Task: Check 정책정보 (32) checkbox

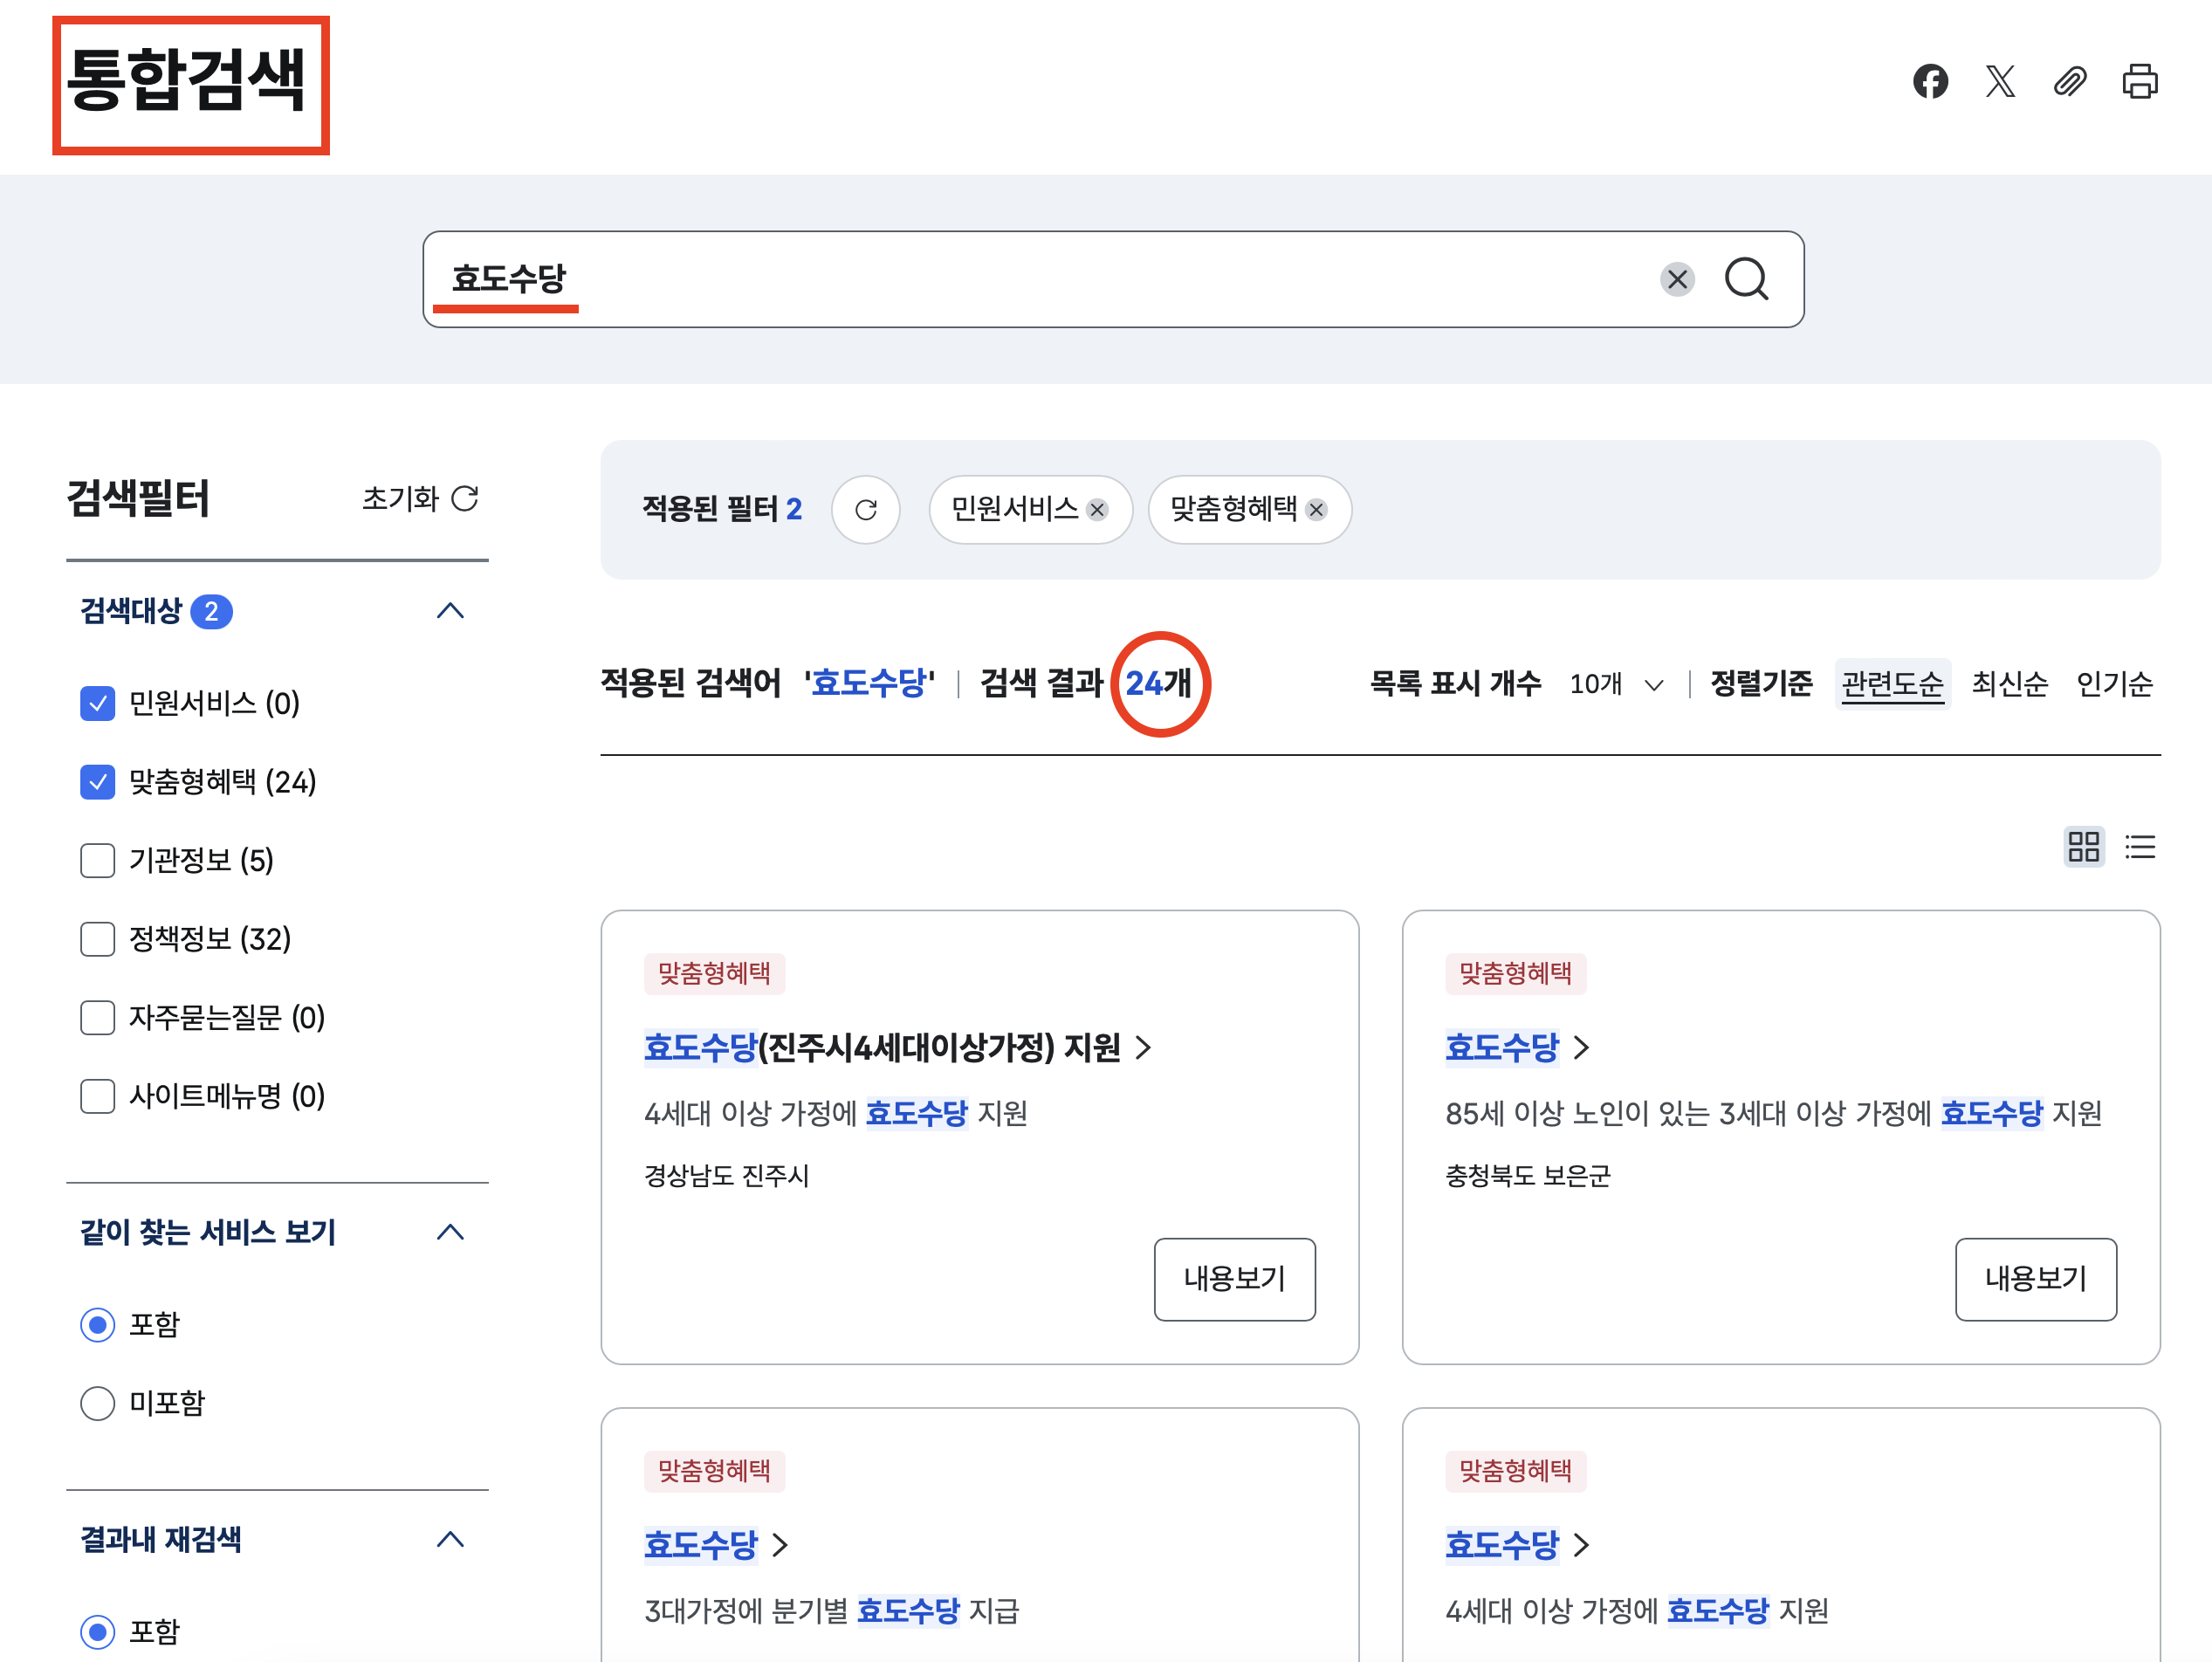Action: (x=97, y=939)
